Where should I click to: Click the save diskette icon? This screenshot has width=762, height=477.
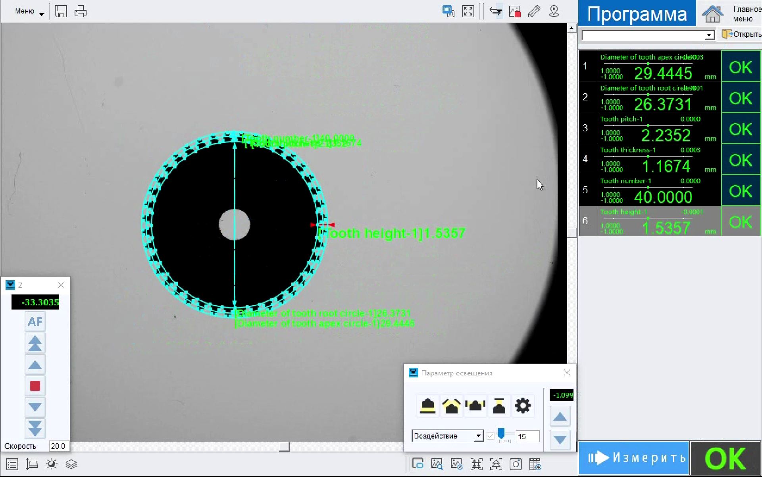pyautogui.click(x=61, y=11)
